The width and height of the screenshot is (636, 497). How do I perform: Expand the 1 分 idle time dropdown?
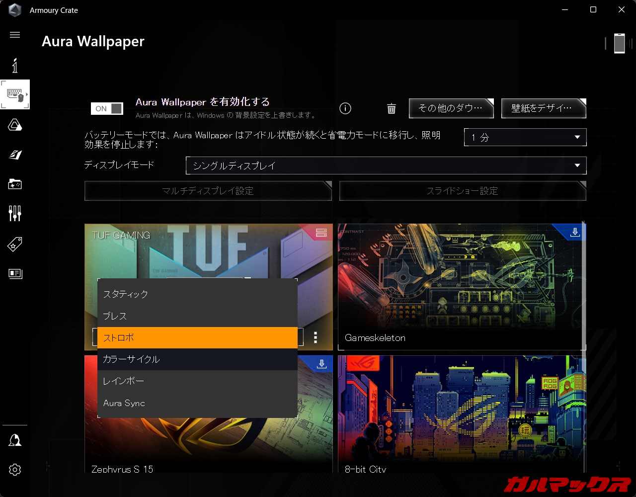[x=525, y=137]
